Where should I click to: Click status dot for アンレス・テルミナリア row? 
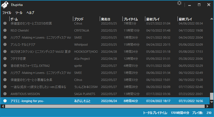coord(5,45)
